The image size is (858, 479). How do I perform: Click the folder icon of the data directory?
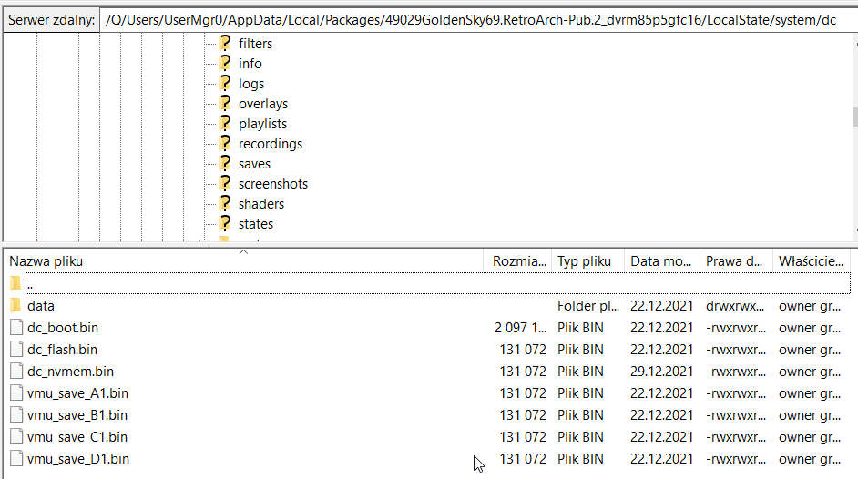(15, 306)
